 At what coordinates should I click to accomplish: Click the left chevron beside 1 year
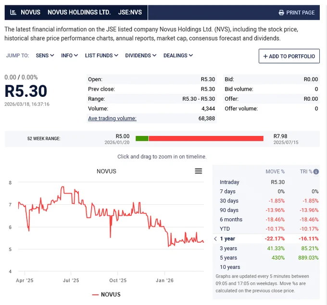(215, 239)
